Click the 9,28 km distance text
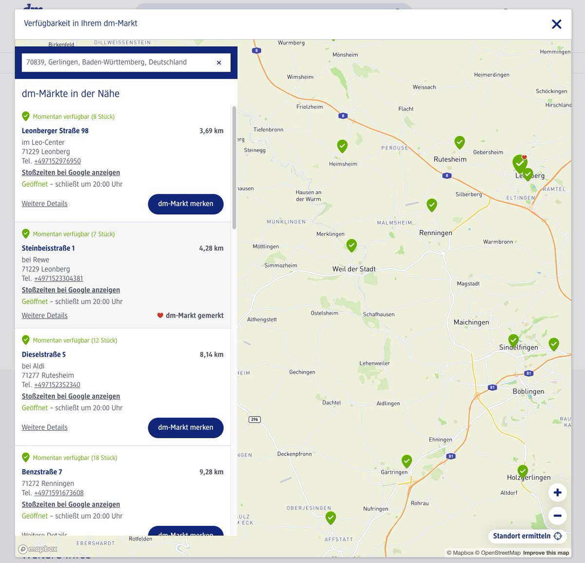 212,472
